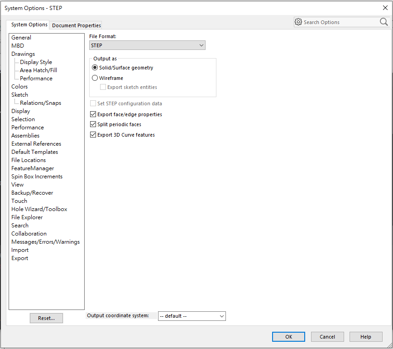Select Export category
The image size is (393, 349).
[19, 258]
